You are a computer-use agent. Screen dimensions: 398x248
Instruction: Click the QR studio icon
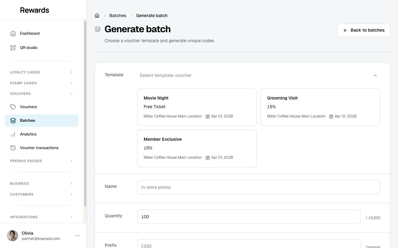pos(13,48)
